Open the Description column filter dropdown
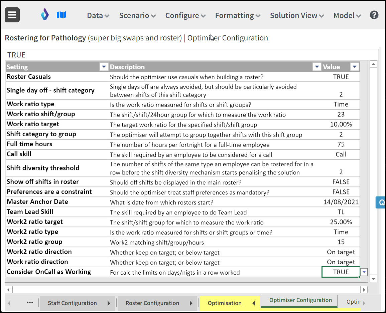The height and width of the screenshot is (313, 386). (x=317, y=67)
